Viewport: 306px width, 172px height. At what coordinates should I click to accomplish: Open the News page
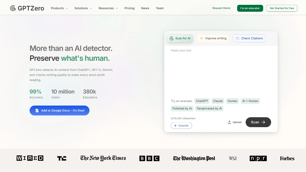coord(145,8)
